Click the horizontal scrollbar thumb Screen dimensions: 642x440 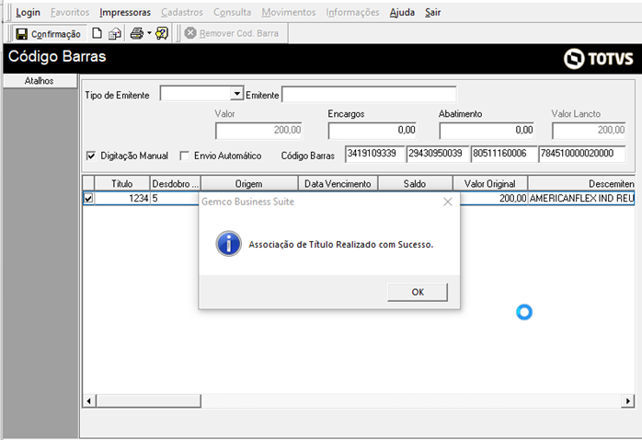[149, 400]
